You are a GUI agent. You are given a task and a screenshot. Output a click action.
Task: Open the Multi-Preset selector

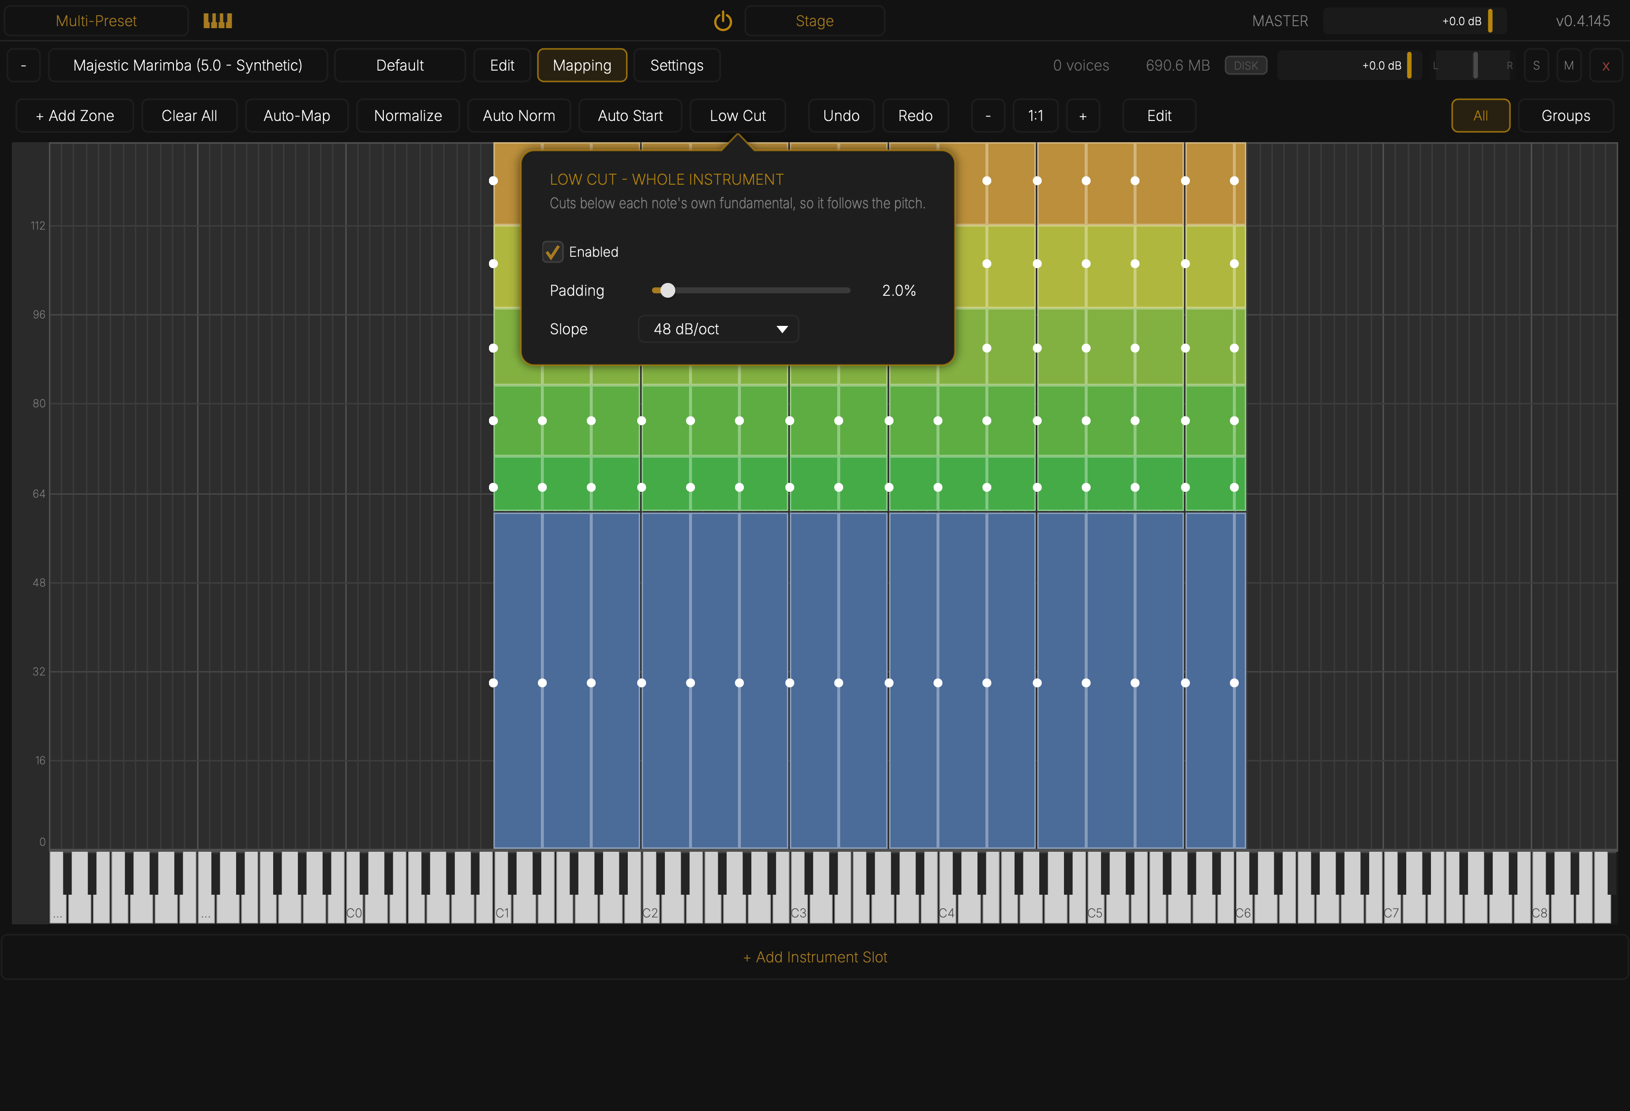click(x=96, y=21)
